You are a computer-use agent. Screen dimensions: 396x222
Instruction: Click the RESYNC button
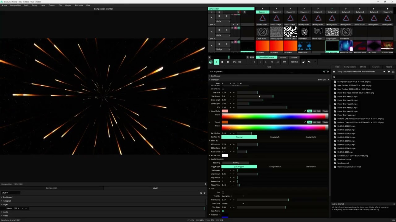pos(295,62)
